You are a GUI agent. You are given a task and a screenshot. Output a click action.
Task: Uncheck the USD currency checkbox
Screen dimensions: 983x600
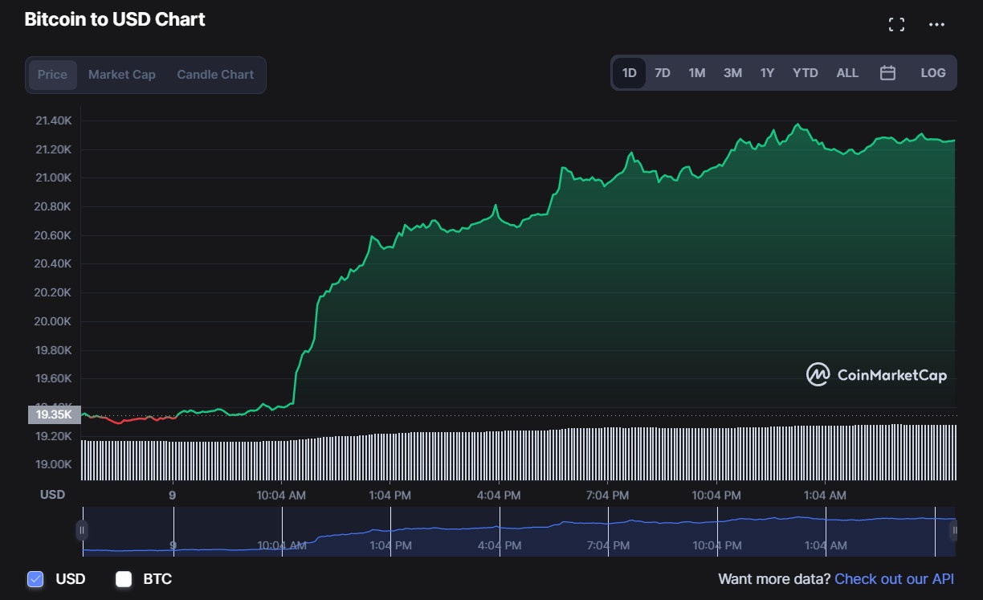click(x=34, y=578)
